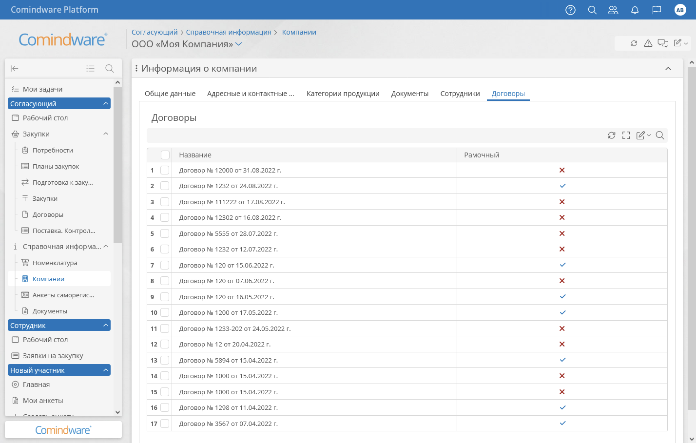Refresh the company record using header refresh icon

coord(634,43)
